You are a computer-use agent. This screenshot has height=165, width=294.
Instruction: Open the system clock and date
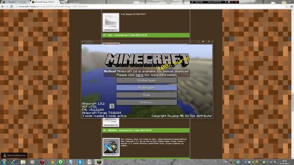coord(284,162)
